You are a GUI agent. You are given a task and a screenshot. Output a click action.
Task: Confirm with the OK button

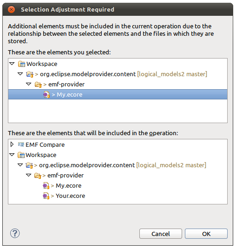(x=206, y=234)
